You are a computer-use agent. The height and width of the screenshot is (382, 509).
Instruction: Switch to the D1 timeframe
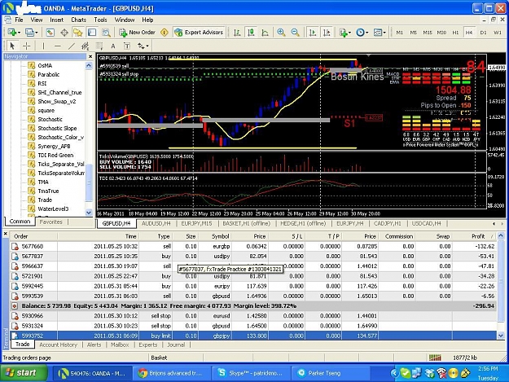click(x=483, y=33)
